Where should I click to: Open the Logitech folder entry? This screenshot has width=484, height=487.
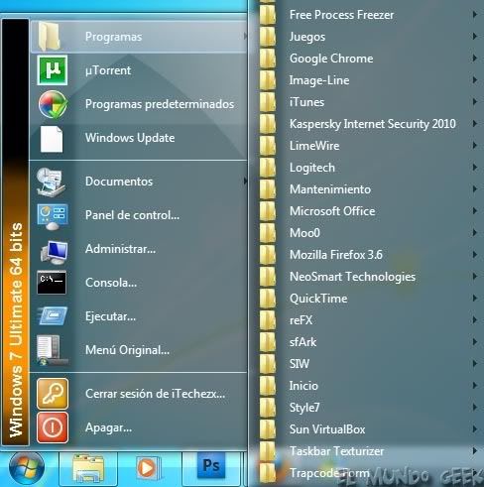point(368,168)
